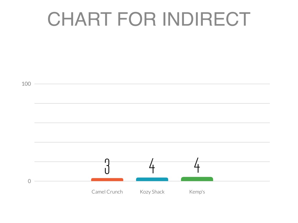The width and height of the screenshot is (298, 223).
Task: Click the word "INDIRECT" in the title
Action: pos(206,19)
